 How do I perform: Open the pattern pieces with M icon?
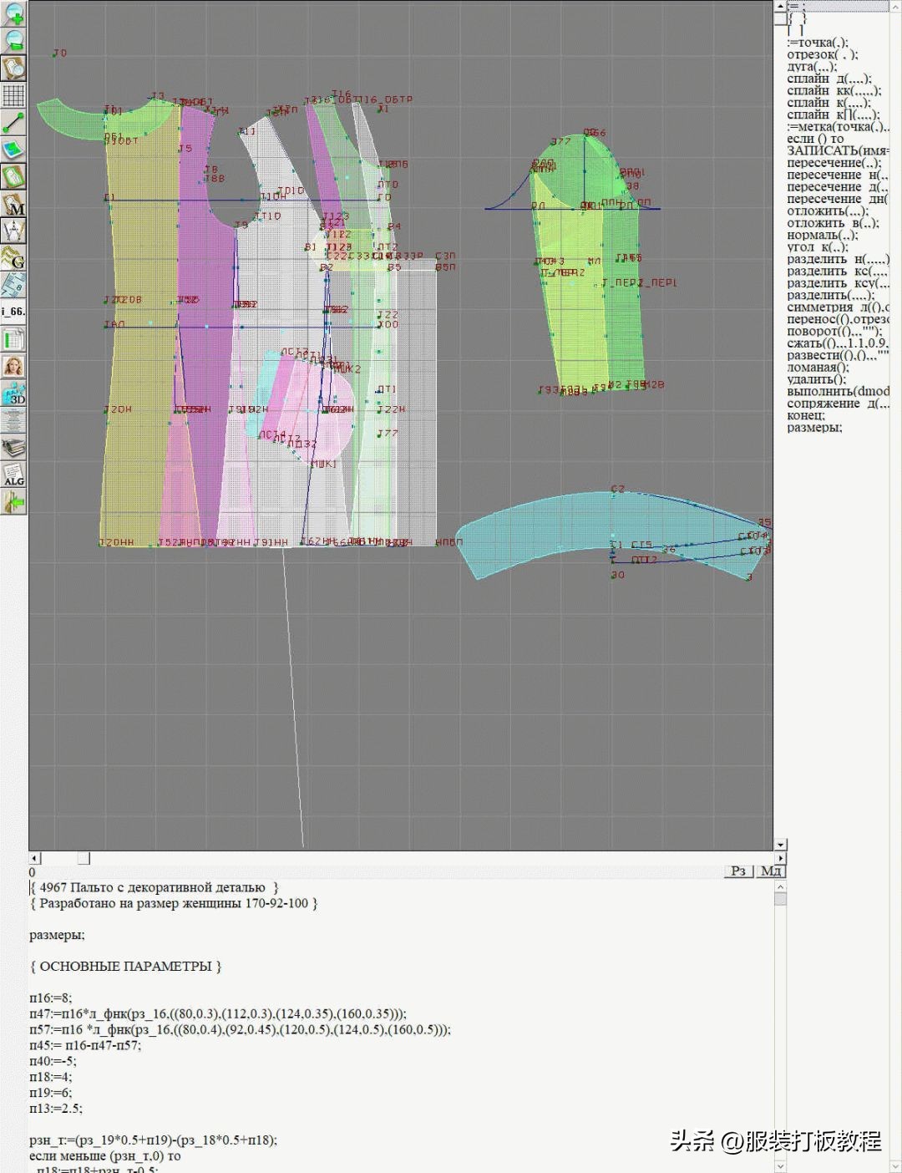(13, 204)
